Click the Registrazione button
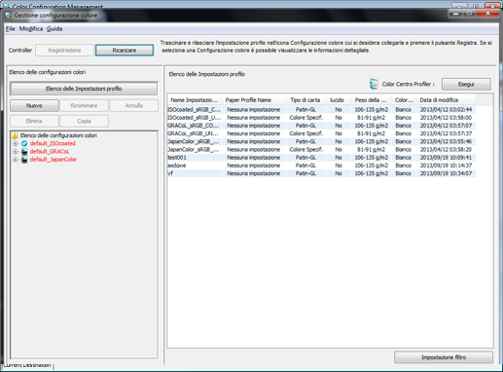 click(64, 51)
